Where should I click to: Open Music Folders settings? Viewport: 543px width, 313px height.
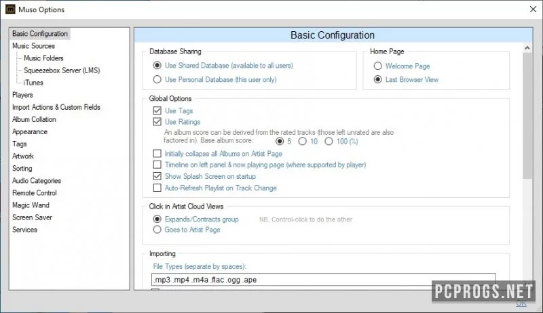(43, 58)
